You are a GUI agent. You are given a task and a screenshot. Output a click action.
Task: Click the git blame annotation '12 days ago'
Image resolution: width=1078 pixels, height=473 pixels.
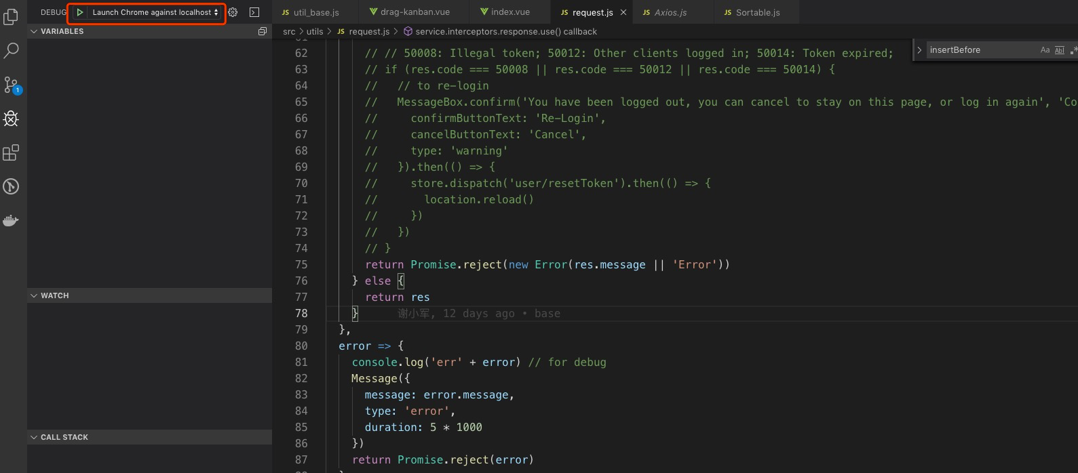tap(479, 313)
